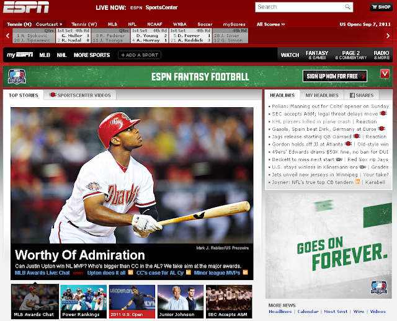Click video icon beside Gasols, Spain headline
The height and width of the screenshot is (321, 397).
(x=381, y=129)
